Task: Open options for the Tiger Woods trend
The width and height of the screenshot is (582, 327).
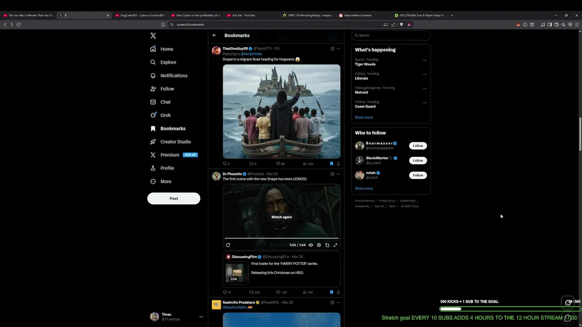Action: [x=425, y=60]
